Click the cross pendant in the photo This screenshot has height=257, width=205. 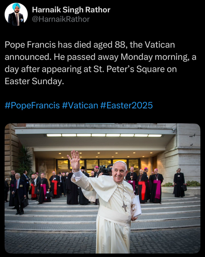pos(125,207)
